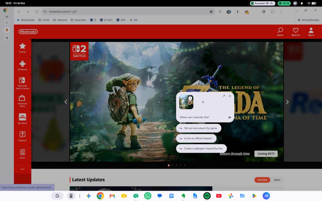
Task: Choose 'Is this an official release?' suggestion
Action: tap(196, 138)
